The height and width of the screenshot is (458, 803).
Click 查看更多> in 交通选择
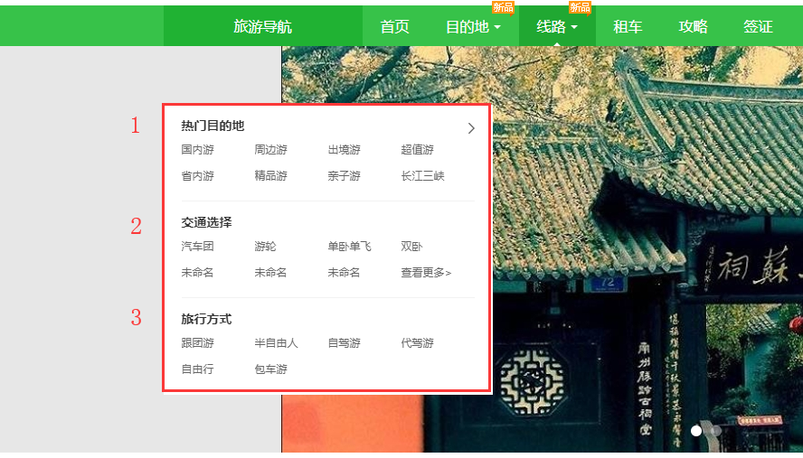pyautogui.click(x=426, y=273)
